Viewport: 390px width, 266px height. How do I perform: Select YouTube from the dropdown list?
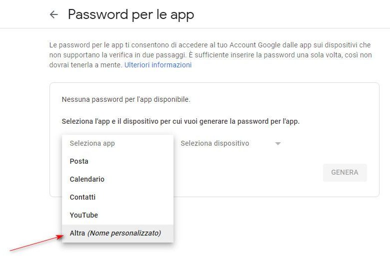(84, 215)
